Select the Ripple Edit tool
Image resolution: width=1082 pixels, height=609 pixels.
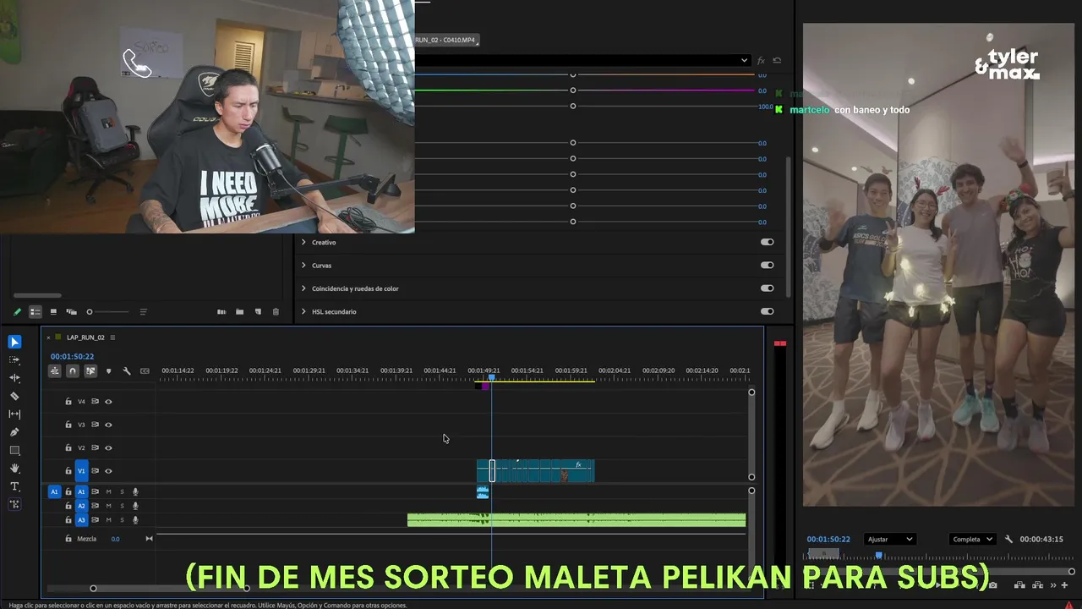pyautogui.click(x=14, y=378)
